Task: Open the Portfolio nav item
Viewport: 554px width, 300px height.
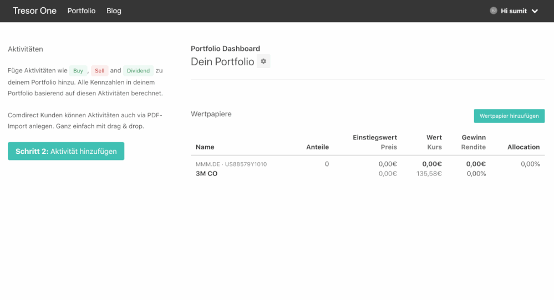Action: (82, 11)
